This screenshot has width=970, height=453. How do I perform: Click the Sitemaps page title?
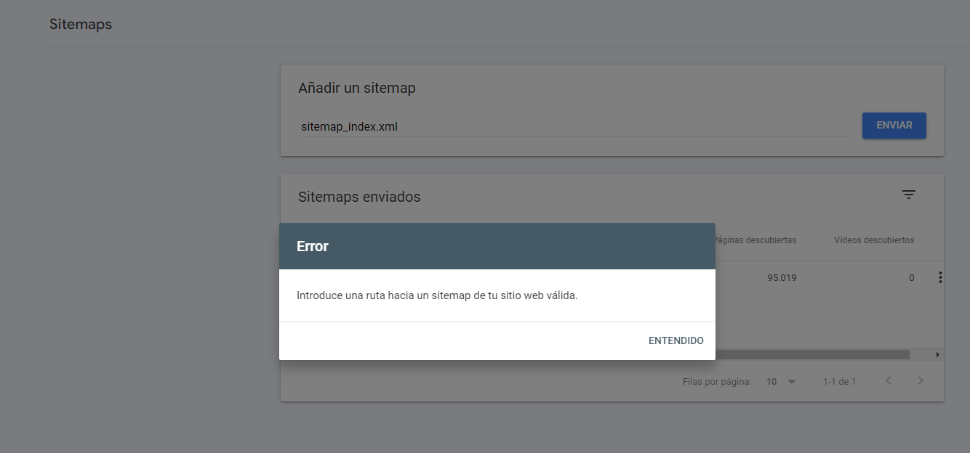[x=81, y=24]
